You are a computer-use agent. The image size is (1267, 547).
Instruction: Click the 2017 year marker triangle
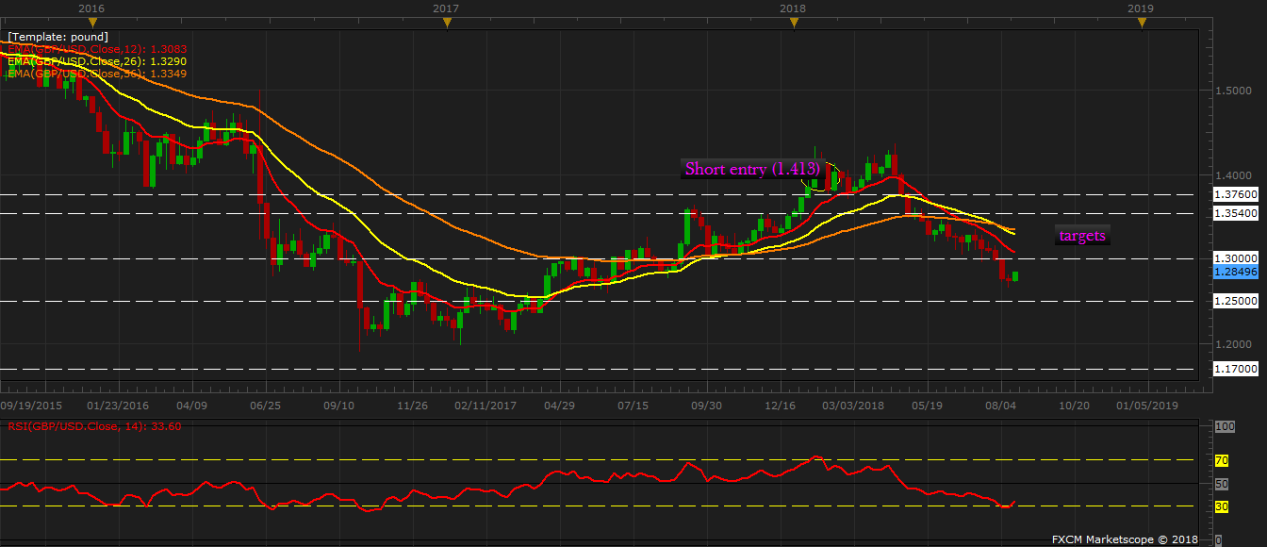(446, 23)
